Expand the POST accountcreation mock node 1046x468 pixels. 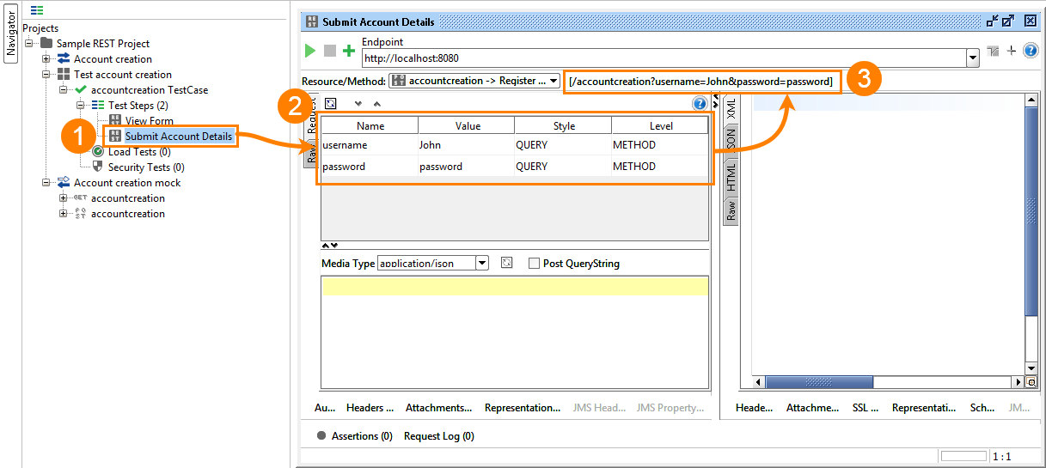tap(64, 213)
